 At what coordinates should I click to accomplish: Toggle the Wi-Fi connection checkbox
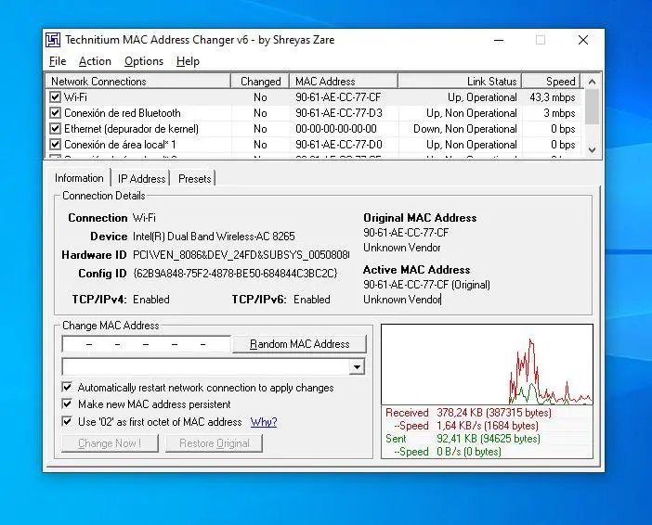pos(55,97)
